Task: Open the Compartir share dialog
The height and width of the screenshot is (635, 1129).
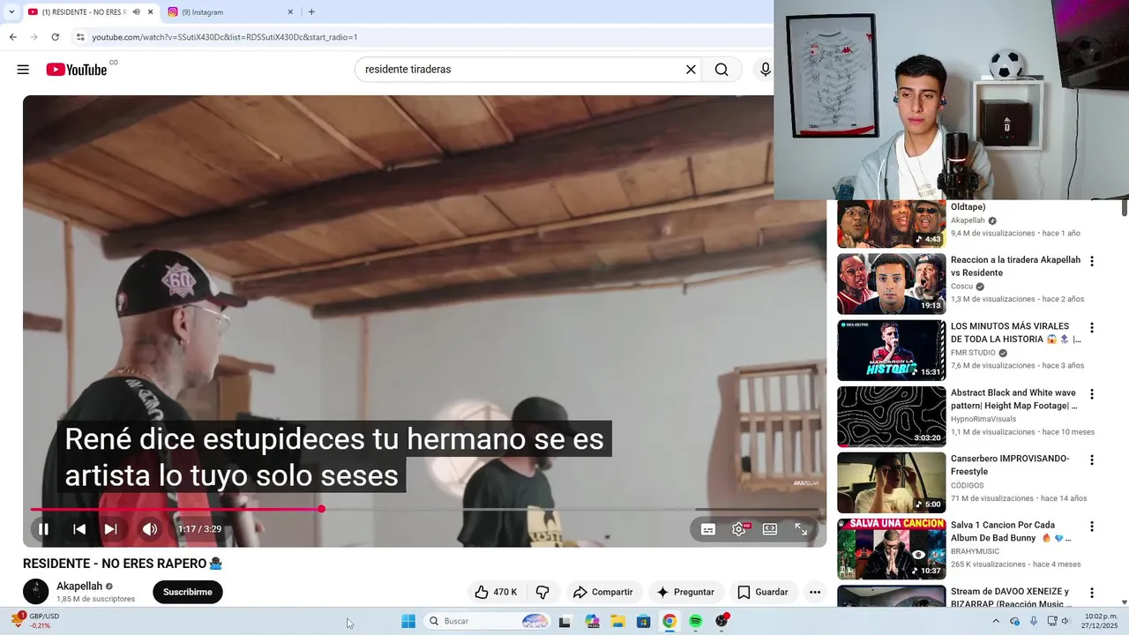Action: (603, 592)
